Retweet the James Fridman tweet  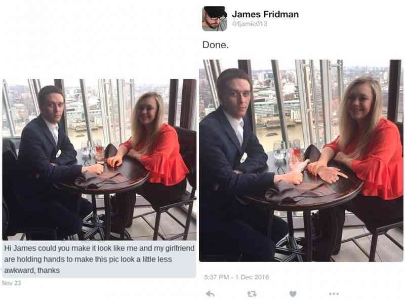pos(252,293)
